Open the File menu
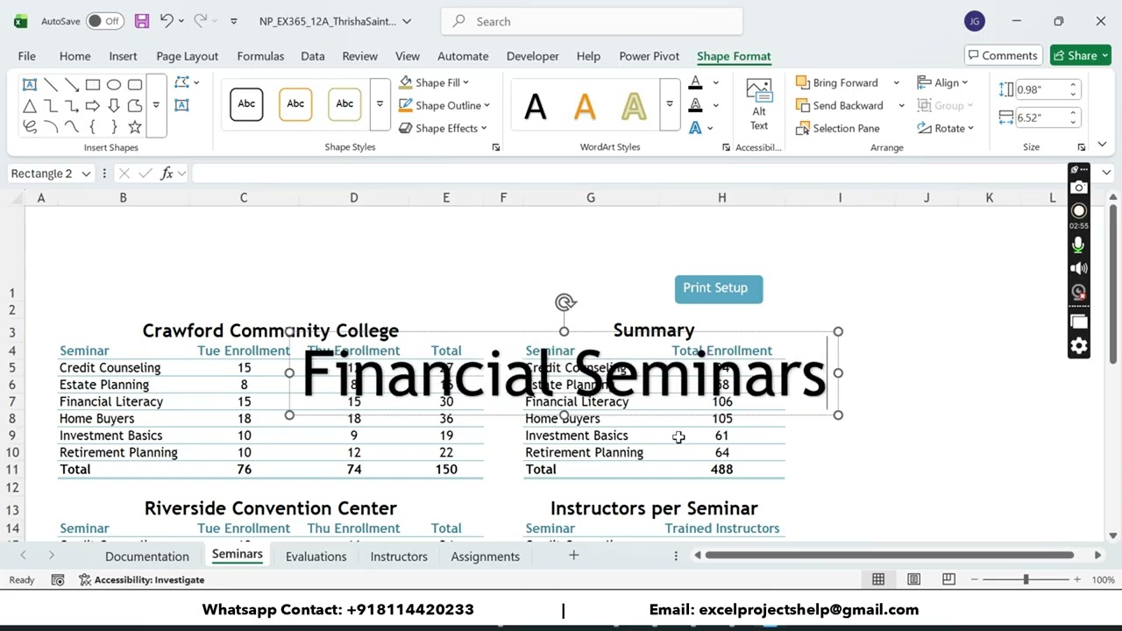 coord(26,56)
